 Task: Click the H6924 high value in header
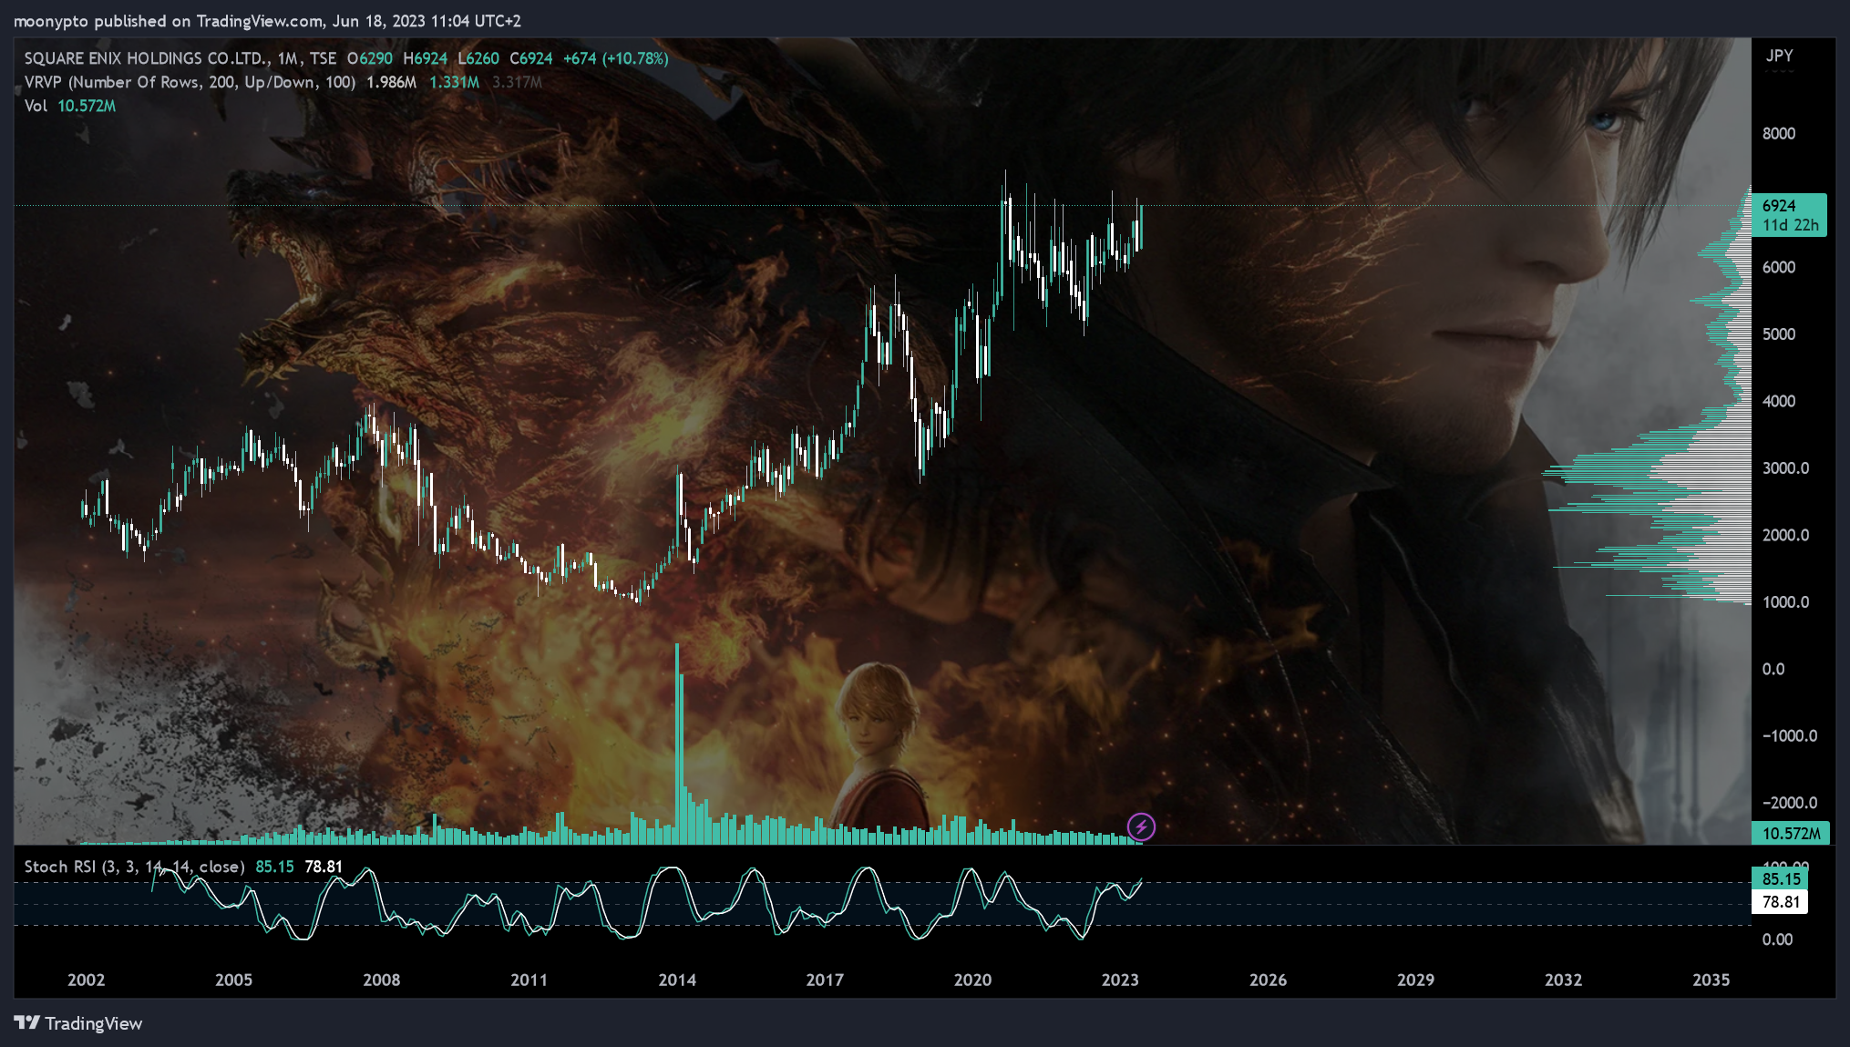coord(425,58)
